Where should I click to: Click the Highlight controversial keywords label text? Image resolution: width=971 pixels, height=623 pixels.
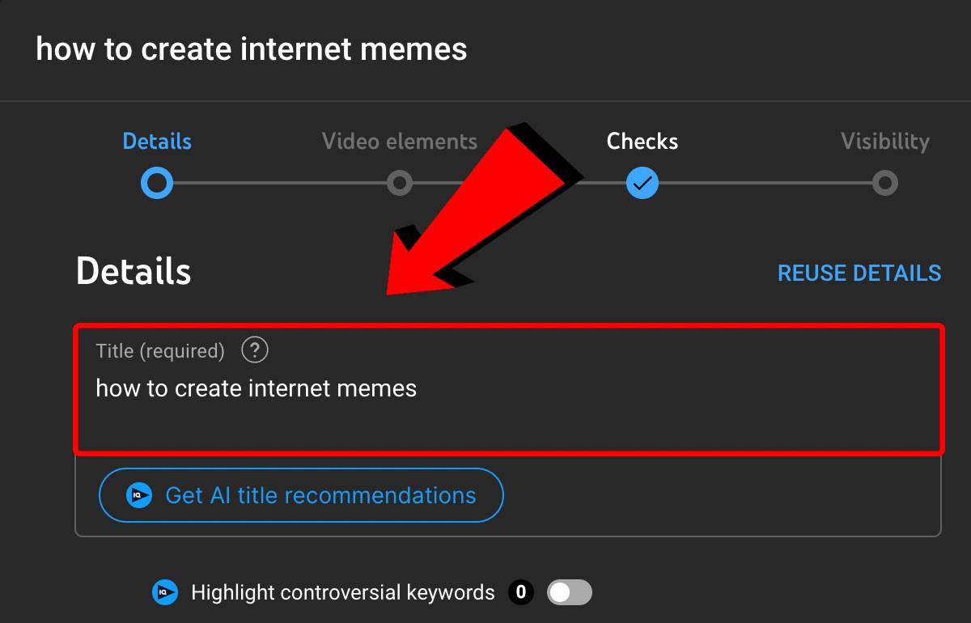(x=343, y=593)
